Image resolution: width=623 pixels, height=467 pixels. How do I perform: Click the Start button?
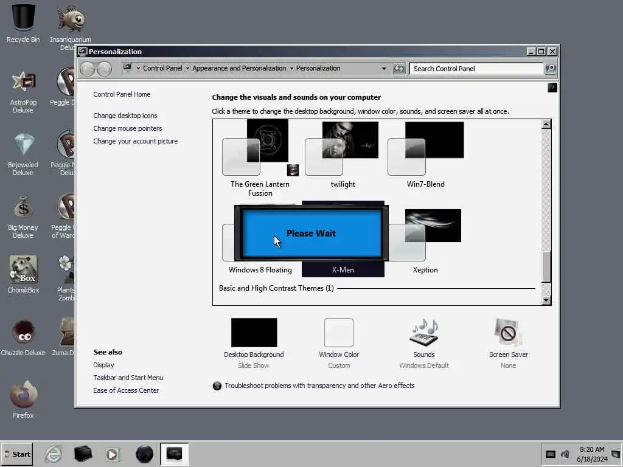[x=17, y=454]
